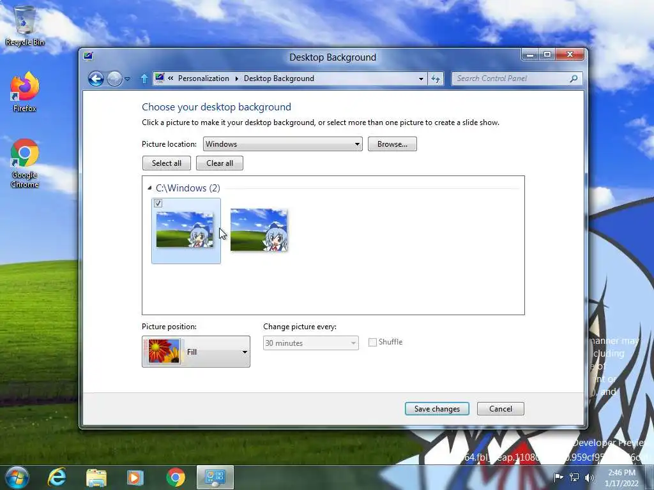Open Windows Explorer from the taskbar
Screen dimensions: 654x490
(x=96, y=477)
